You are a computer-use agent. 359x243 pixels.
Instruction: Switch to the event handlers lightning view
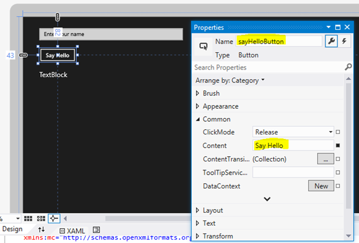(x=344, y=41)
